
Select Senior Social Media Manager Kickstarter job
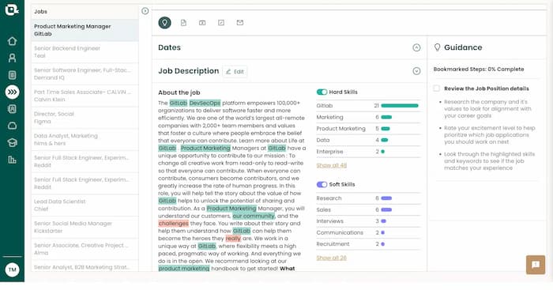click(85, 227)
